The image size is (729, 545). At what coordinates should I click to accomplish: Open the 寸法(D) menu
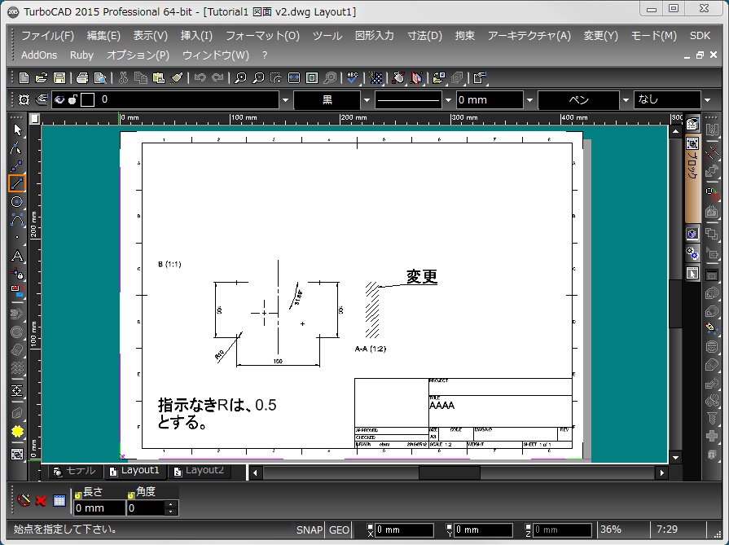coord(425,36)
